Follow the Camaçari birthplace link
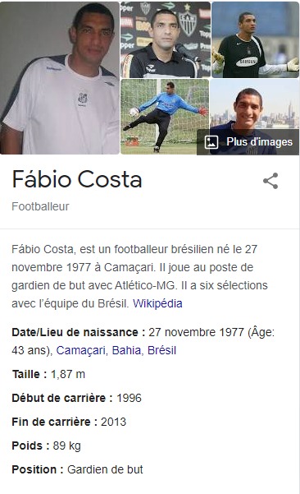This screenshot has width=300, height=494. pos(80,350)
